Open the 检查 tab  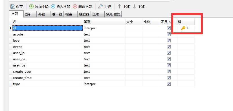pyautogui.click(x=71, y=14)
